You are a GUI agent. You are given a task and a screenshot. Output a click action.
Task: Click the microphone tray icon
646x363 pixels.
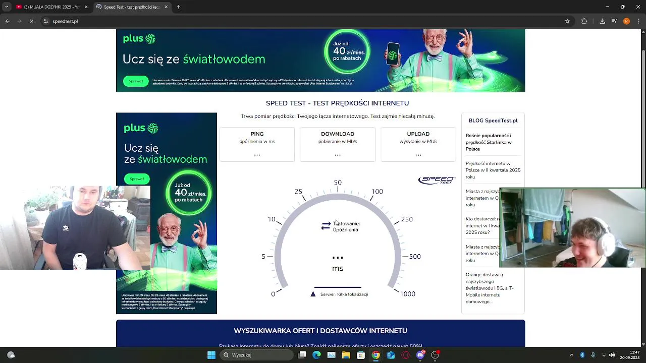click(593, 355)
